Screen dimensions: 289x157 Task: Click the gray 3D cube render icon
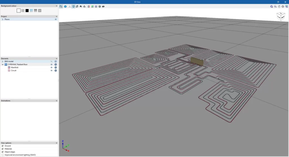click(x=100, y=7)
